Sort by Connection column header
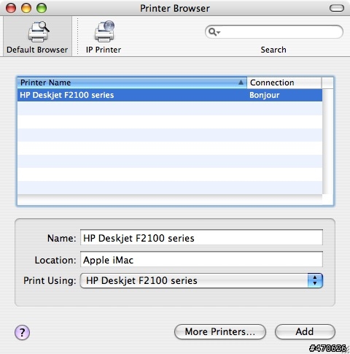Viewport: 350px width, 354px height. click(284, 82)
